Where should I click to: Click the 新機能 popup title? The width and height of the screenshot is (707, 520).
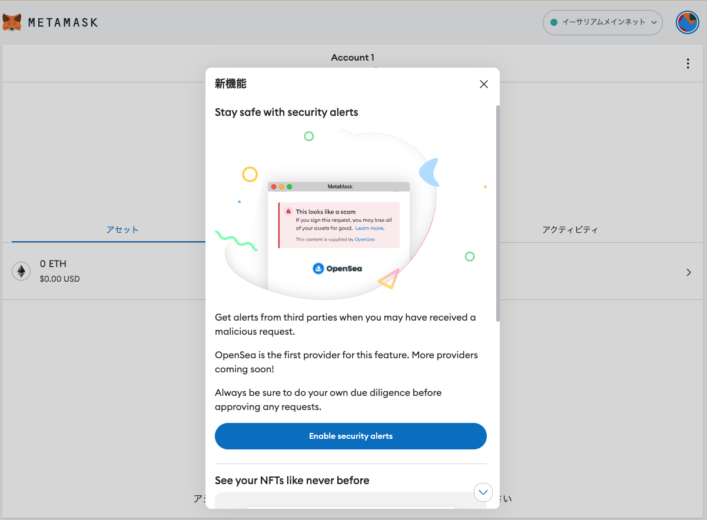click(231, 84)
